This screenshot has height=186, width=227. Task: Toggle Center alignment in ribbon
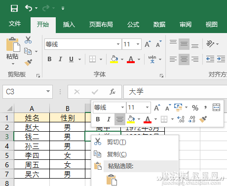pos(184,59)
